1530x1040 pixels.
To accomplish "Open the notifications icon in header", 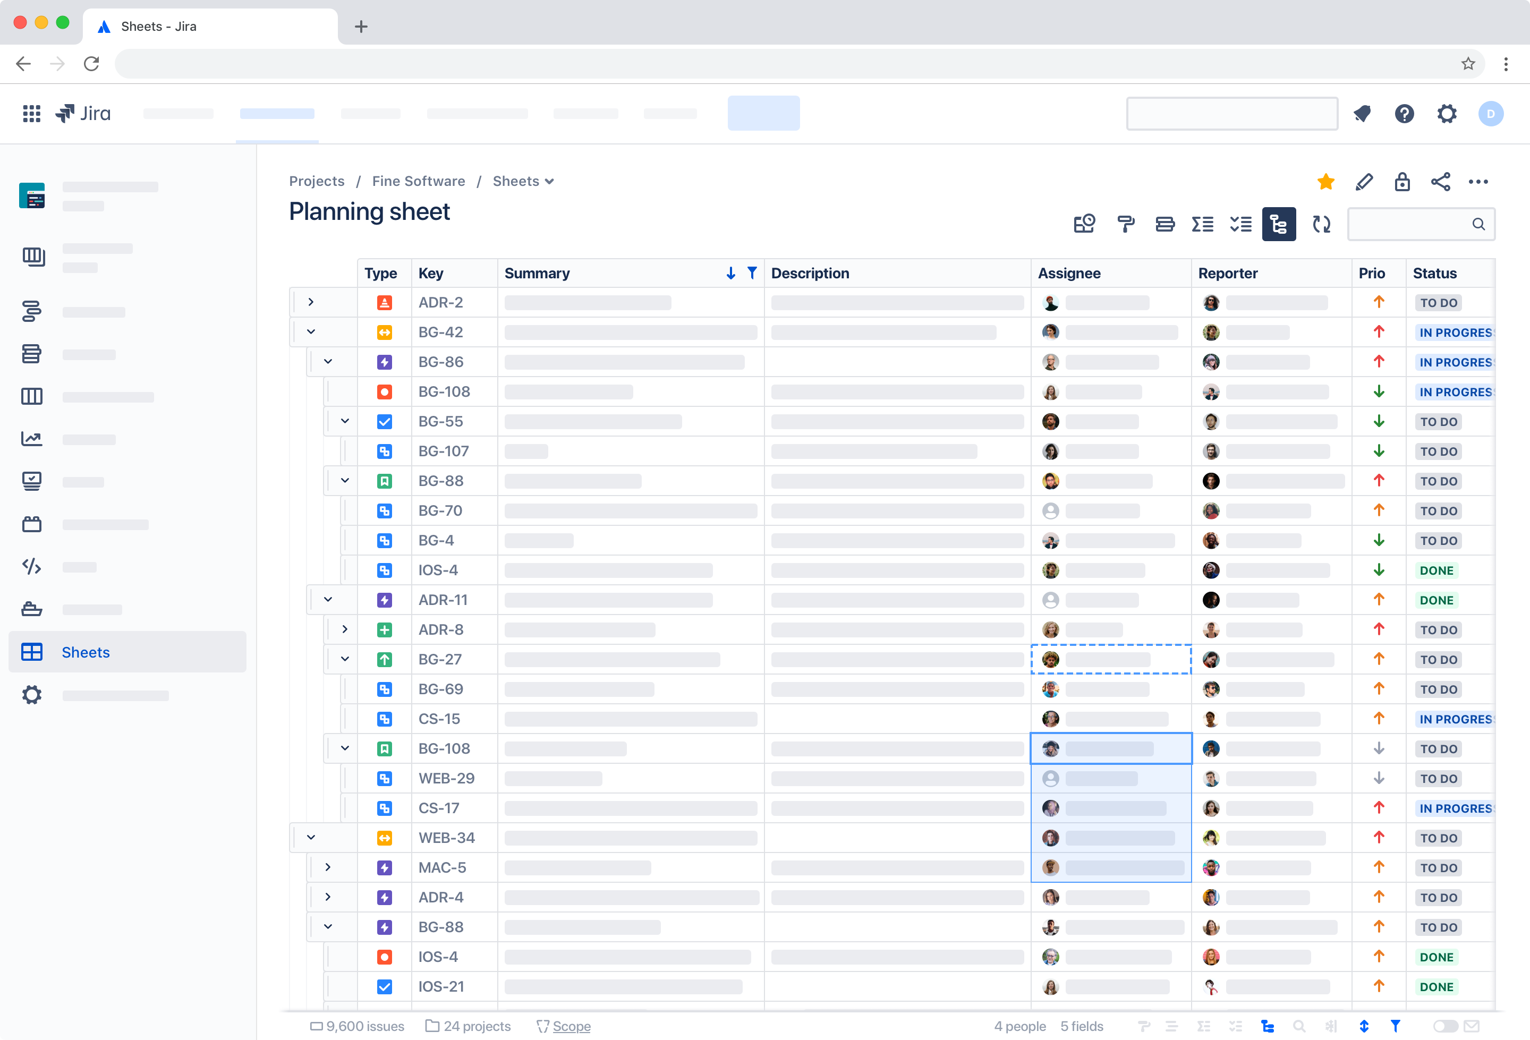I will pos(1362,113).
